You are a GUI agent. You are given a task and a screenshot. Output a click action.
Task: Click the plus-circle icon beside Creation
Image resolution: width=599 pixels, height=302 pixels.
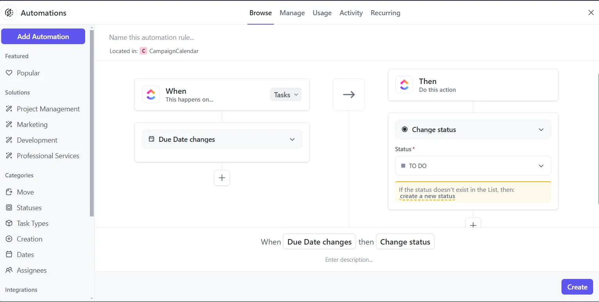[x=9, y=239]
